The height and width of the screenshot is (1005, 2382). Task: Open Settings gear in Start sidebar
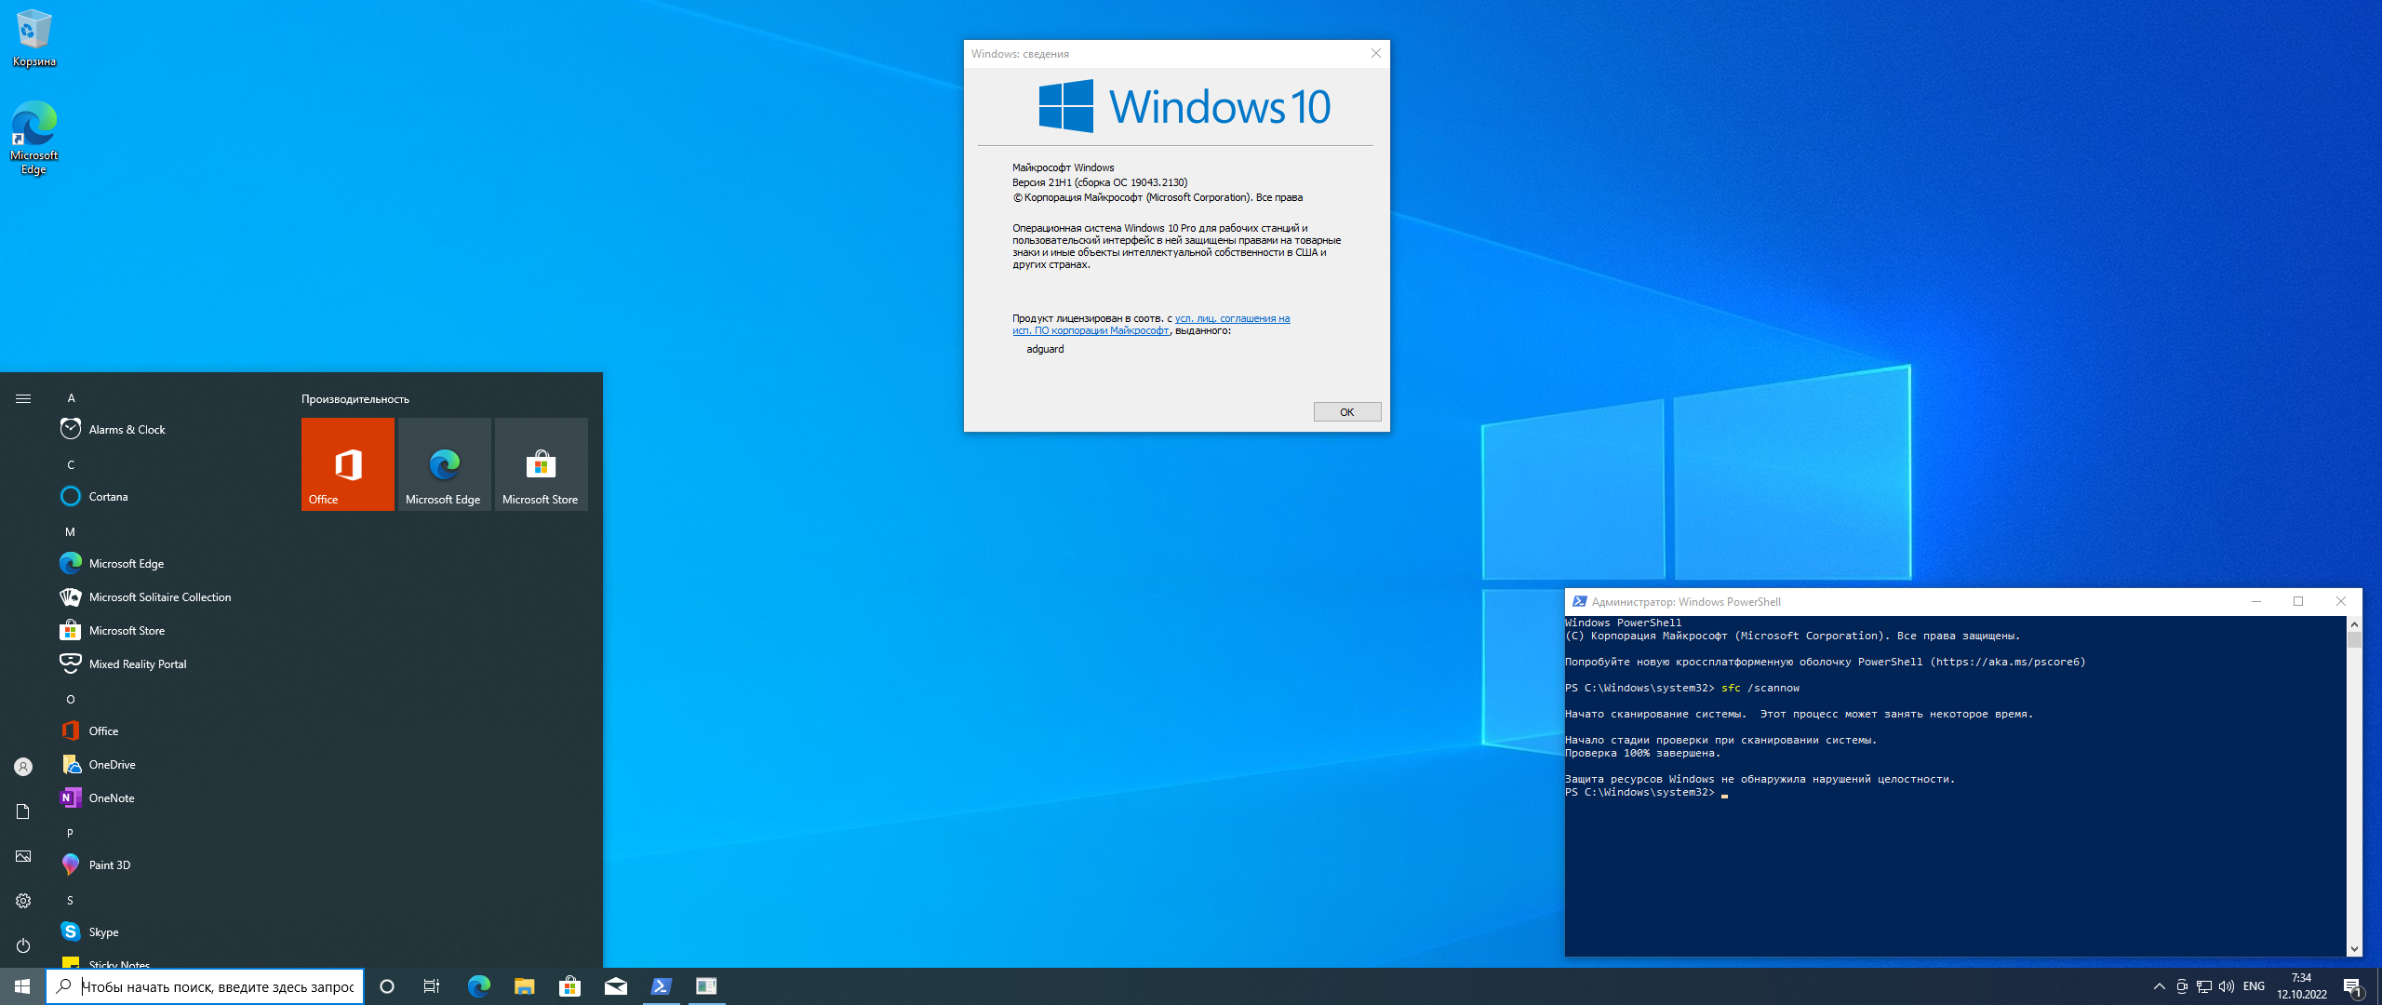pyautogui.click(x=23, y=901)
